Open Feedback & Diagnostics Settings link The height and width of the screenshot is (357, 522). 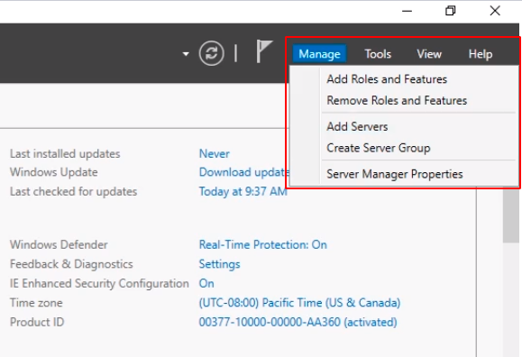(x=219, y=264)
